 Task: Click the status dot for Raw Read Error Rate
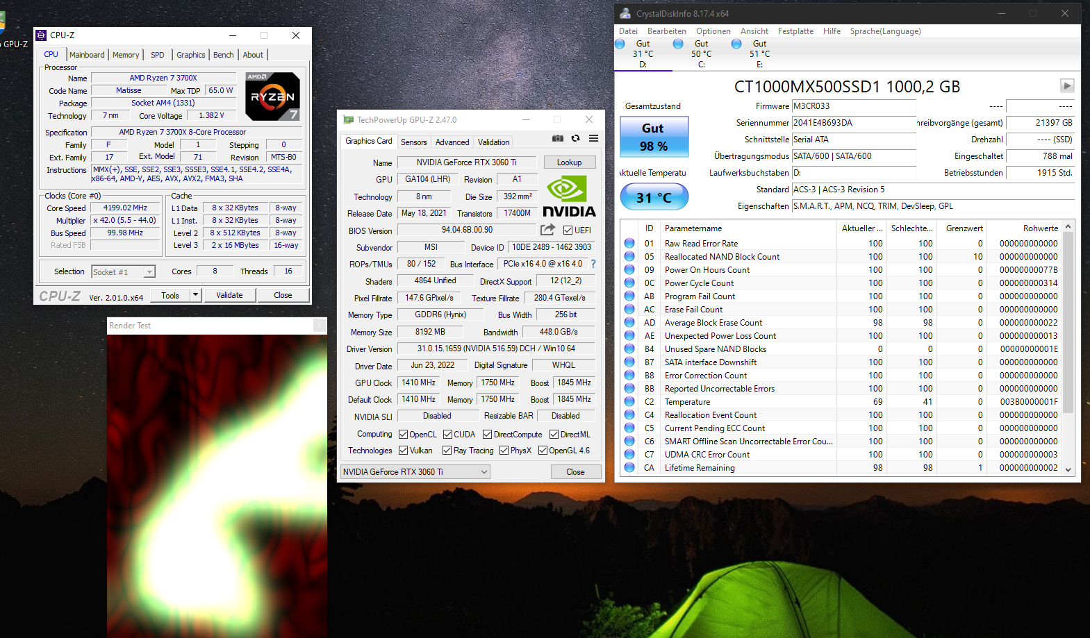coord(629,244)
